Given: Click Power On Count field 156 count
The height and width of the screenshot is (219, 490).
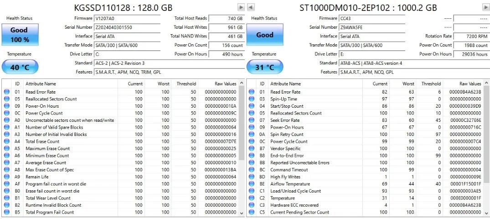Looking at the screenshot, I should pyautogui.click(x=227, y=45).
